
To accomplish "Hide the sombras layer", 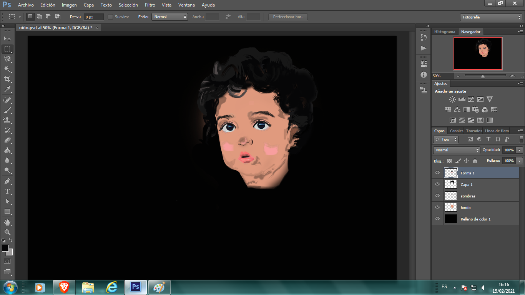I will click(437, 196).
